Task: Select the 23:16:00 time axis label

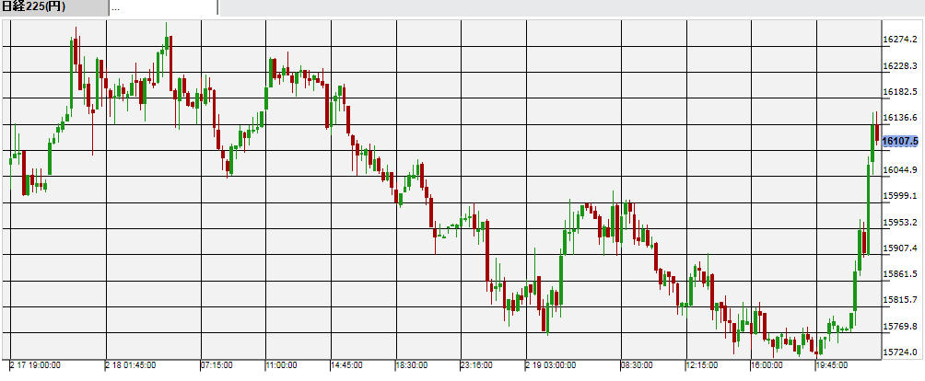Action: (476, 365)
